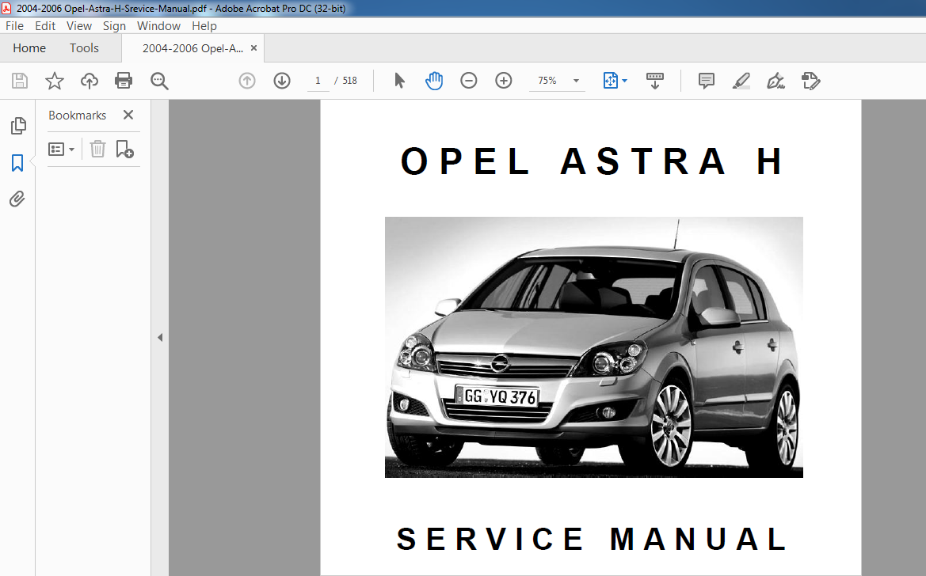
Task: Zoom out with the minus button
Action: [x=468, y=81]
